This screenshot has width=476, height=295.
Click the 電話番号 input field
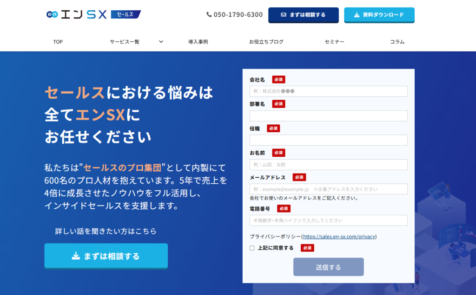coord(328,220)
